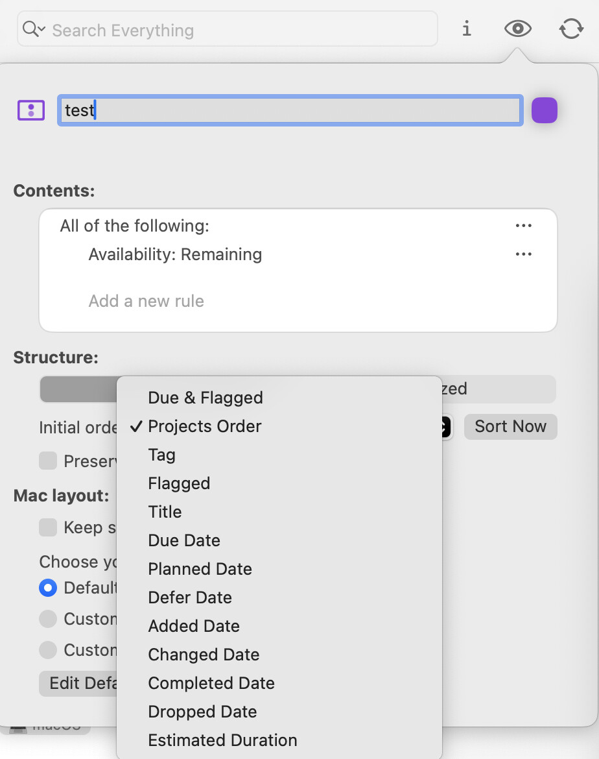
Task: Pick Estimated Duration sort option
Action: (x=222, y=740)
